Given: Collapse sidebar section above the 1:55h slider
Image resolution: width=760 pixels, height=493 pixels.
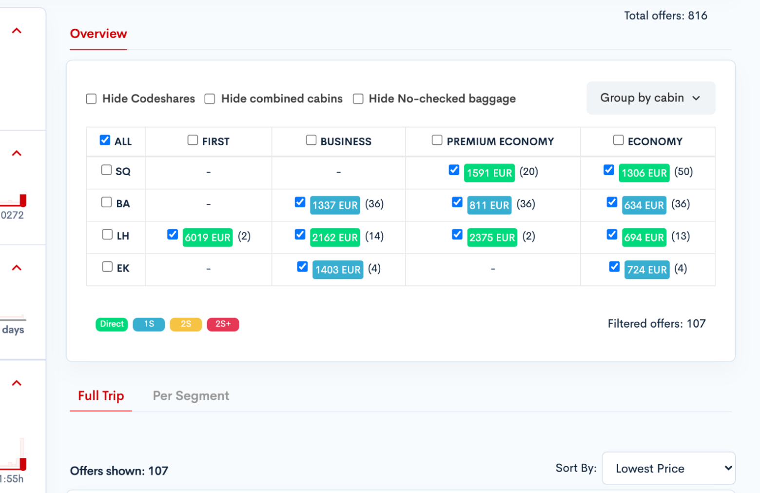Looking at the screenshot, I should [x=17, y=383].
